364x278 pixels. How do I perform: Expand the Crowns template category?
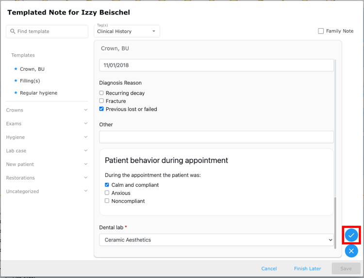point(47,110)
